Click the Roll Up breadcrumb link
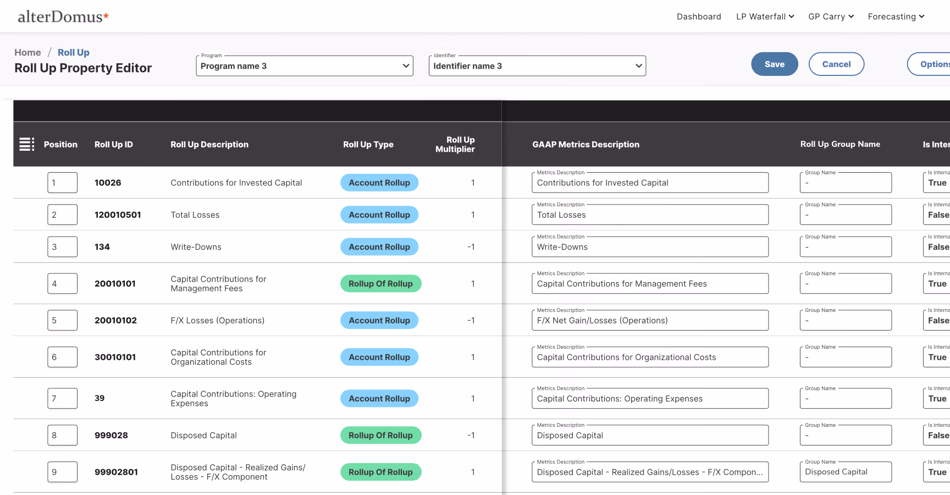Viewport: 950px width, 495px height. tap(74, 52)
